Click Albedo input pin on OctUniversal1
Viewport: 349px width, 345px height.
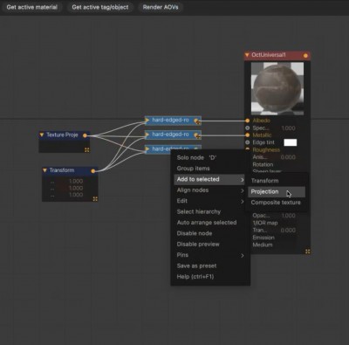[247, 121]
